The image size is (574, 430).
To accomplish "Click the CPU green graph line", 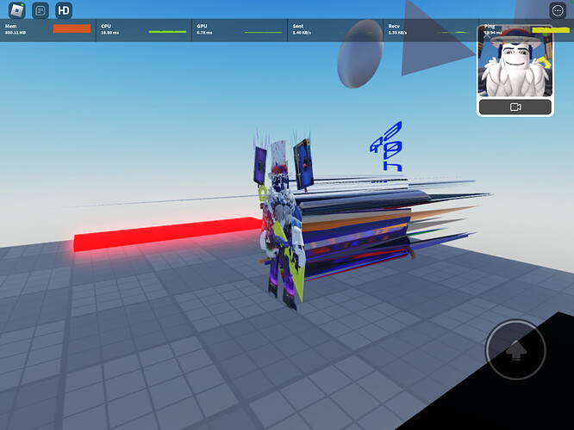I will click(168, 32).
